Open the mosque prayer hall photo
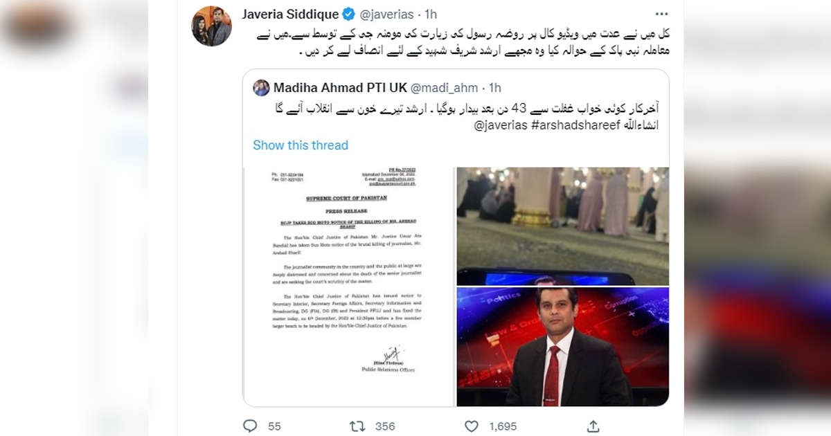The height and width of the screenshot is (436, 831). pyautogui.click(x=563, y=226)
